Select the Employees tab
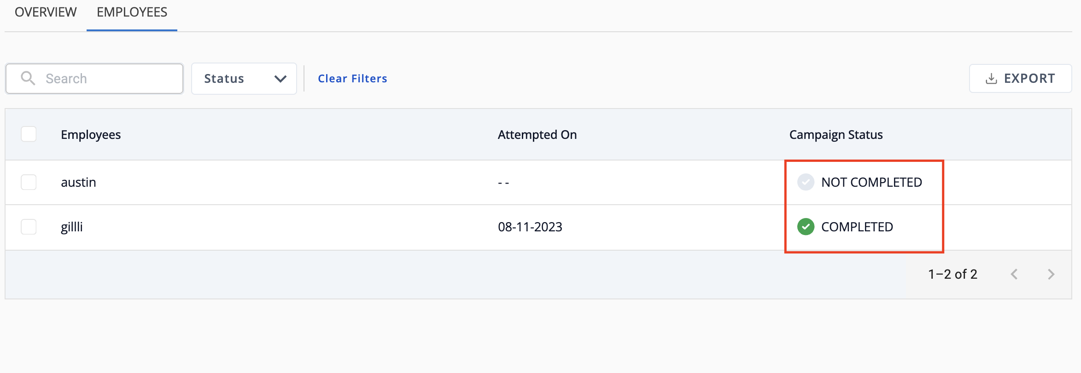The width and height of the screenshot is (1081, 373). 132,12
